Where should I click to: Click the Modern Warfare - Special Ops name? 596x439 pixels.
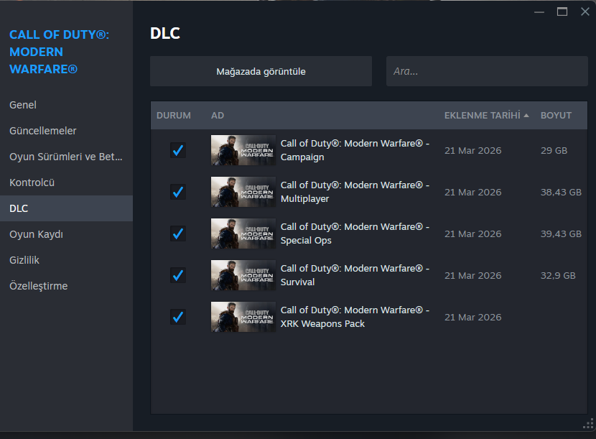coord(355,234)
